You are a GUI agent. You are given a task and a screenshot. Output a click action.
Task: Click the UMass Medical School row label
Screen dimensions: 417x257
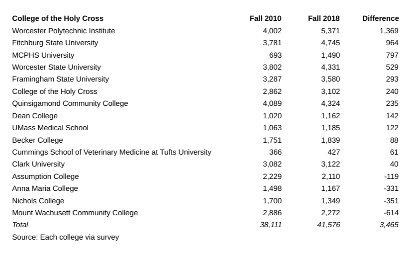tap(50, 128)
